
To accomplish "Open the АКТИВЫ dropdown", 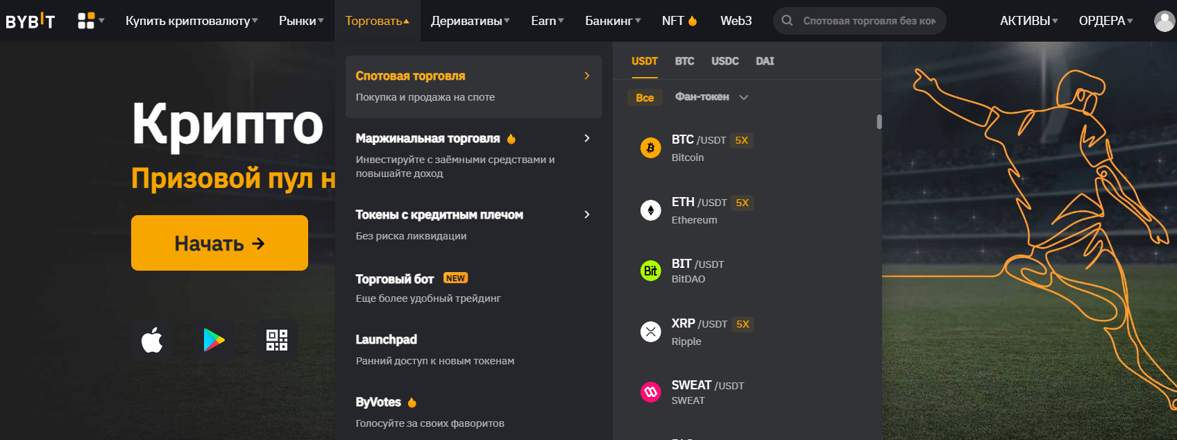I will point(1029,21).
